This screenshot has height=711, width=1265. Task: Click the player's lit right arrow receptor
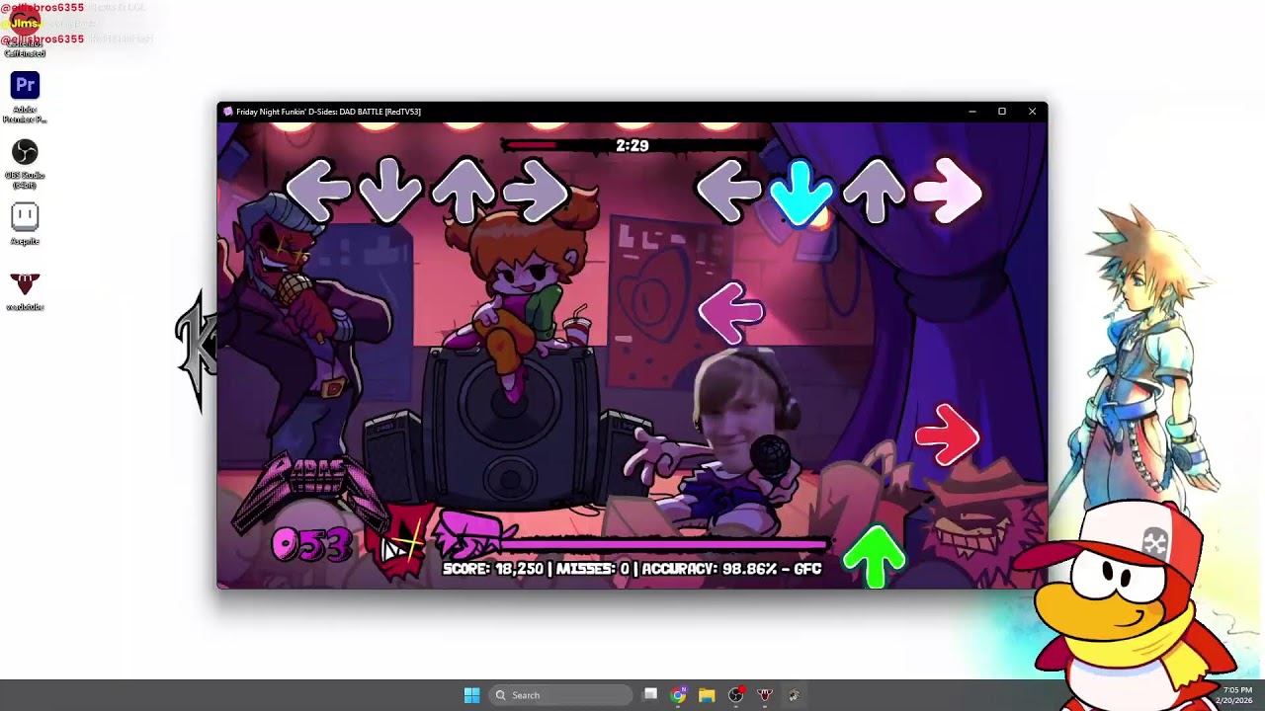point(947,190)
